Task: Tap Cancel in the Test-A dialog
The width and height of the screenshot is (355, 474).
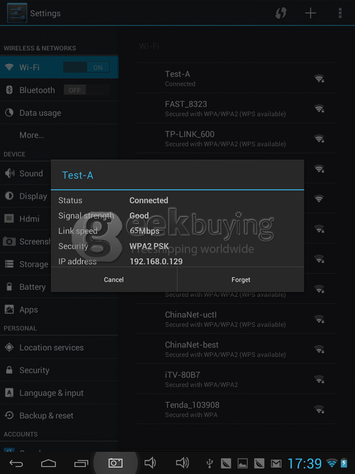Action: [114, 280]
